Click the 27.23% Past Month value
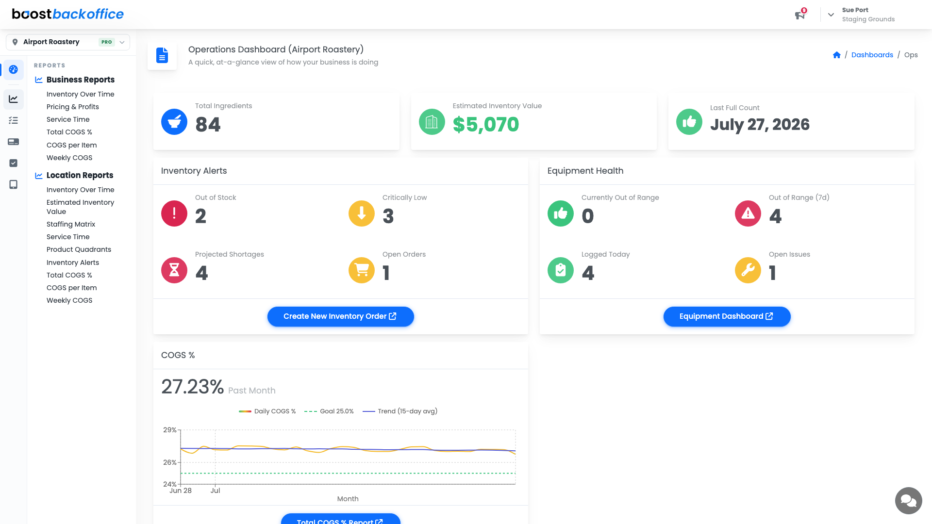 pyautogui.click(x=192, y=387)
